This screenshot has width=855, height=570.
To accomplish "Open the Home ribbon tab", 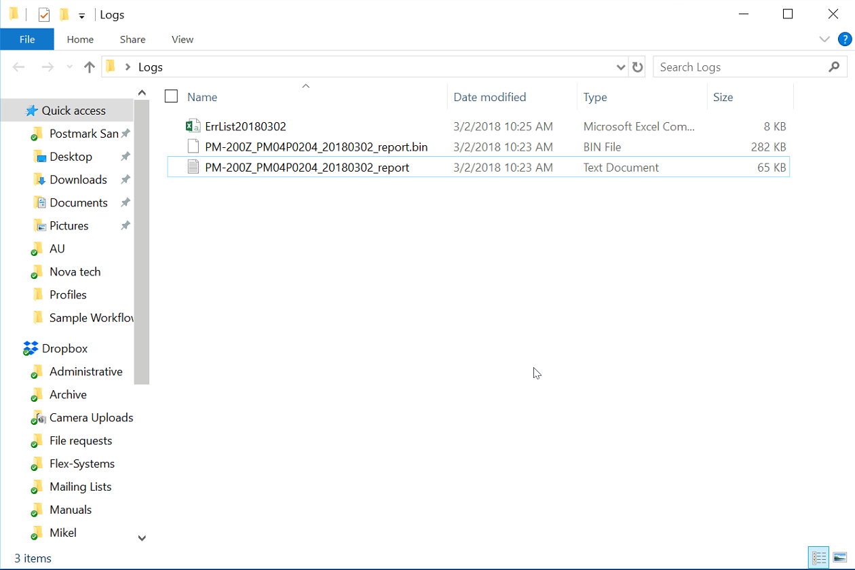I will (x=80, y=39).
